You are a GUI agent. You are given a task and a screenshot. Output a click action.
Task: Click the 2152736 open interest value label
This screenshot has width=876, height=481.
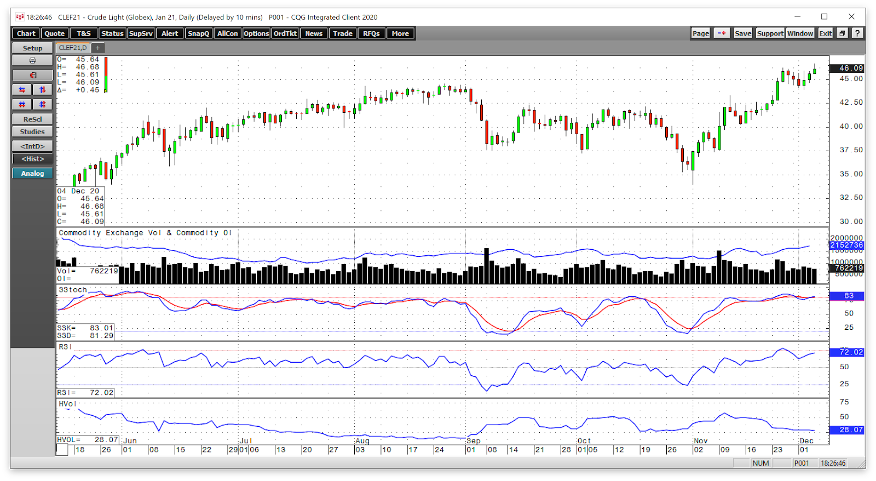tap(847, 245)
